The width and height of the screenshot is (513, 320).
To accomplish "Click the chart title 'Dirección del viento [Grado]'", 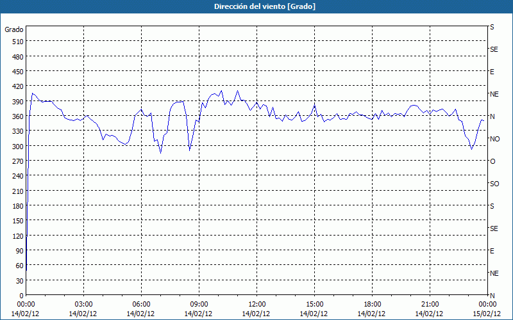I will point(265,6).
